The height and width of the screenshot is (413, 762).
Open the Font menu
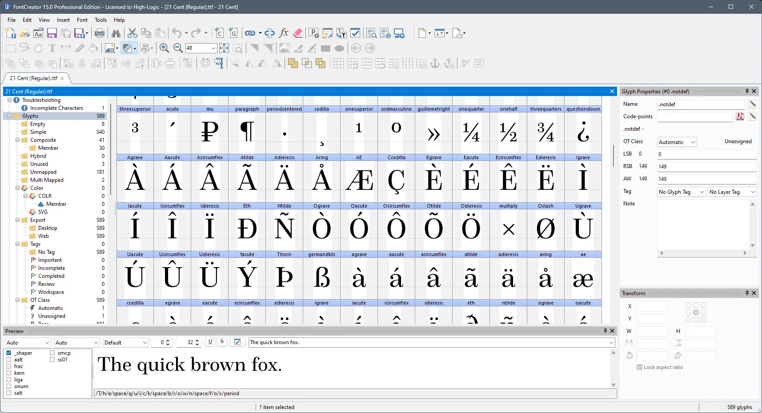tap(82, 20)
